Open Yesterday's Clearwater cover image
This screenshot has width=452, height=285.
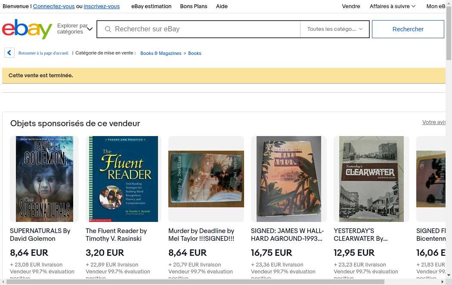pyautogui.click(x=372, y=179)
